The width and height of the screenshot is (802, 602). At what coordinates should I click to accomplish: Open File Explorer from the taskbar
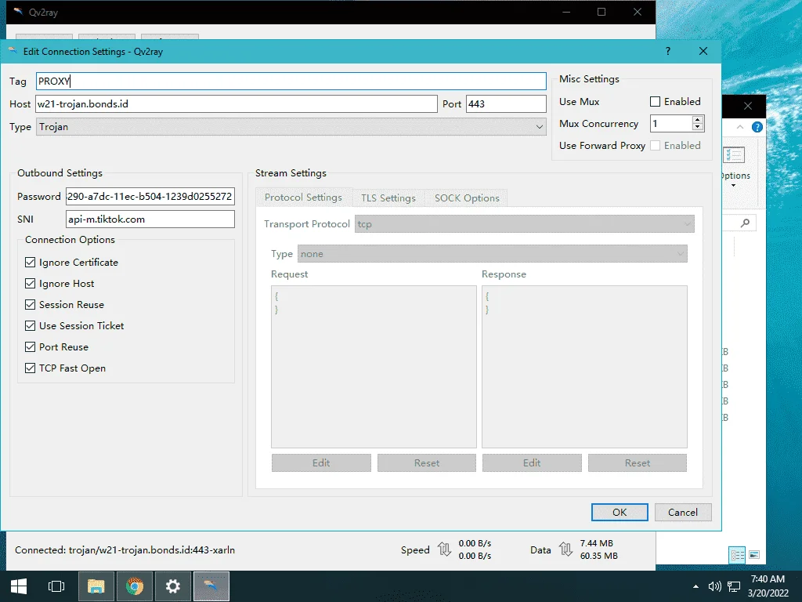(96, 586)
